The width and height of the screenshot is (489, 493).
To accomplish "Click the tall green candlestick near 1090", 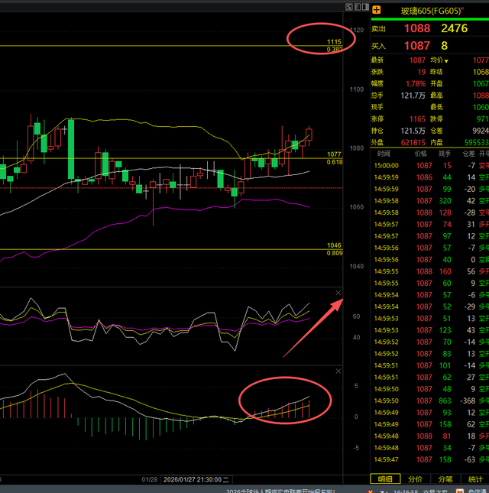I will click(71, 149).
